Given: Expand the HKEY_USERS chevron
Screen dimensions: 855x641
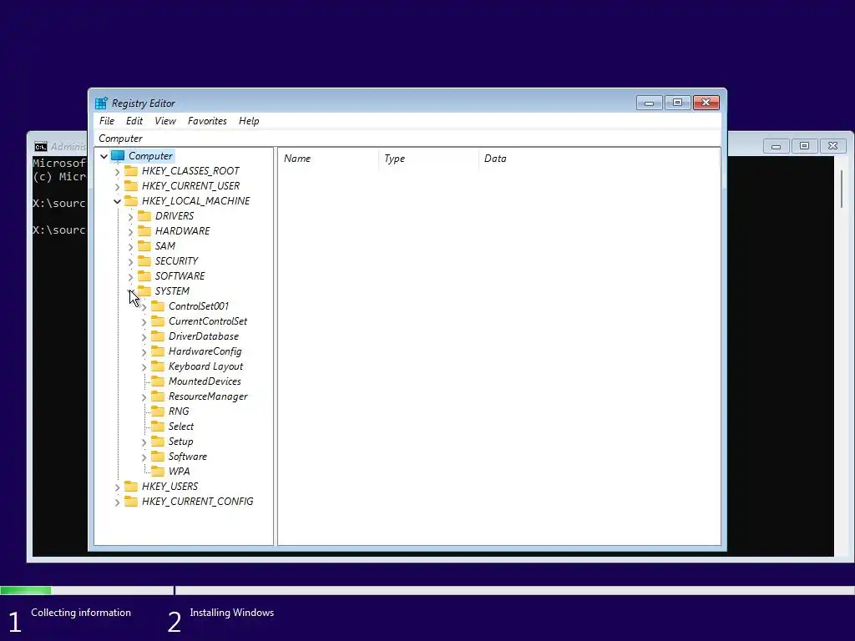Looking at the screenshot, I should pyautogui.click(x=117, y=487).
